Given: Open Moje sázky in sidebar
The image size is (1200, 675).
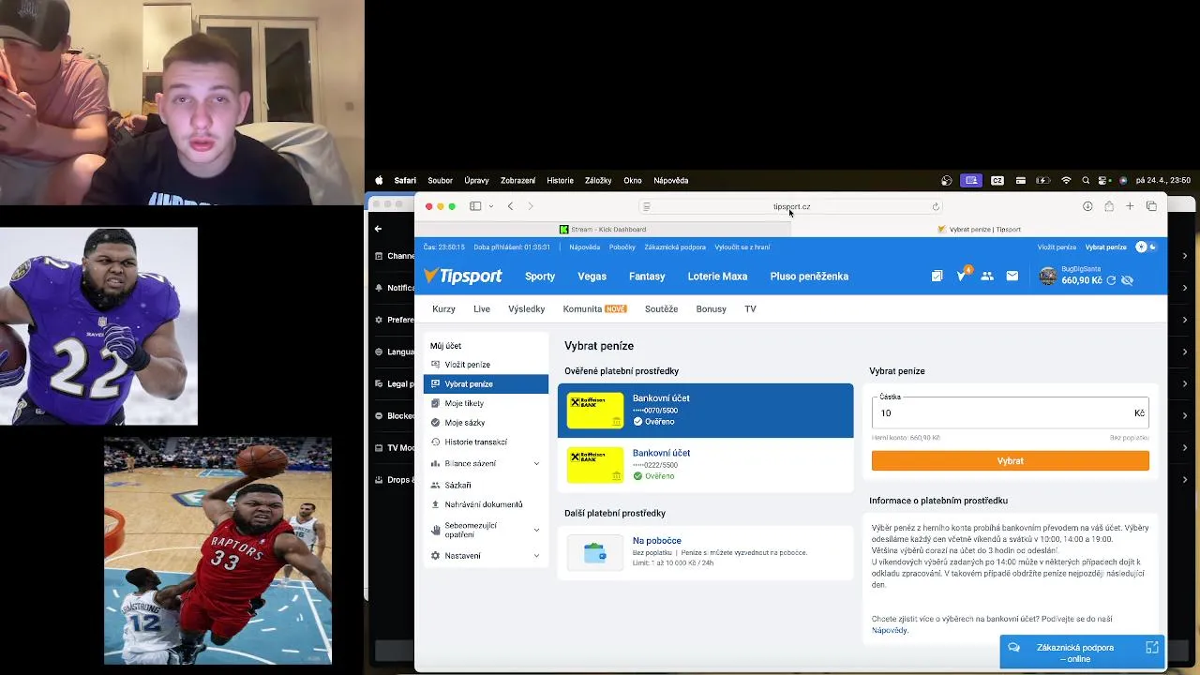Looking at the screenshot, I should click(486, 423).
